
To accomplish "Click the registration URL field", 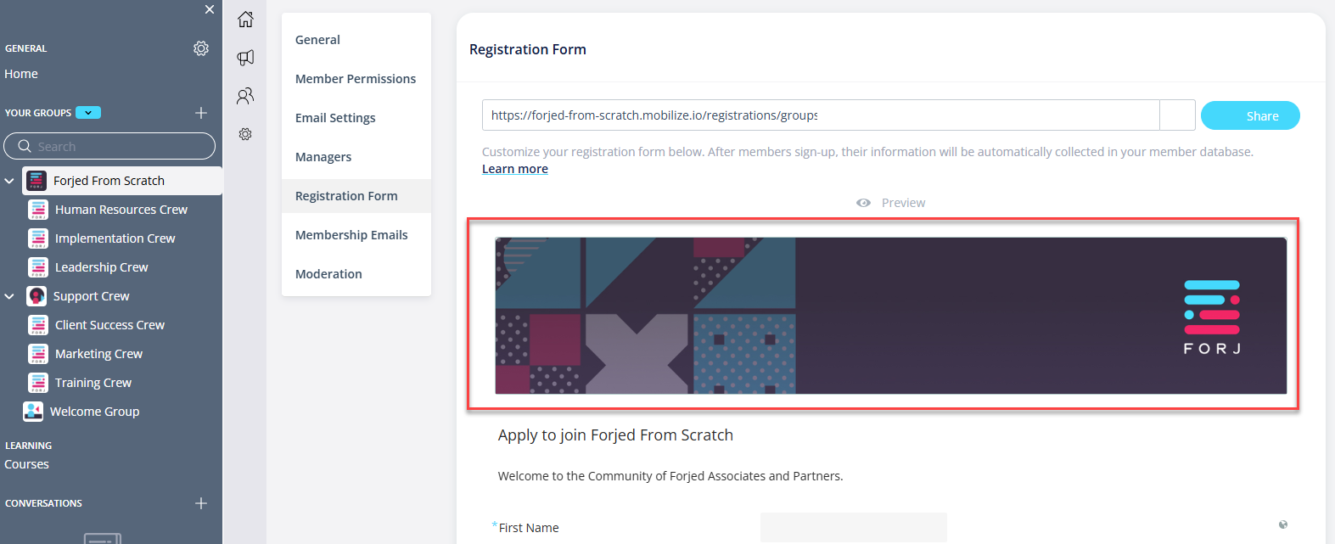I will pos(821,115).
